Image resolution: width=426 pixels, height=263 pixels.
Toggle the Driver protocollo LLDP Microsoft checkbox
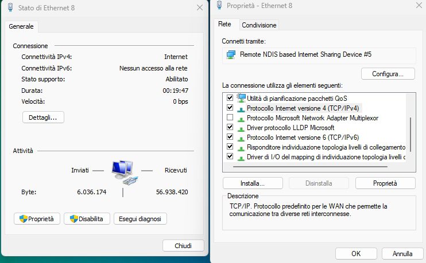pos(230,127)
